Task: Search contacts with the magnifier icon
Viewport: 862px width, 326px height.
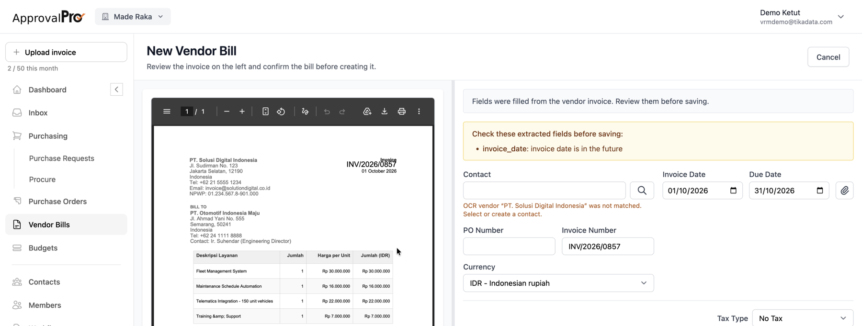Action: [x=642, y=191]
